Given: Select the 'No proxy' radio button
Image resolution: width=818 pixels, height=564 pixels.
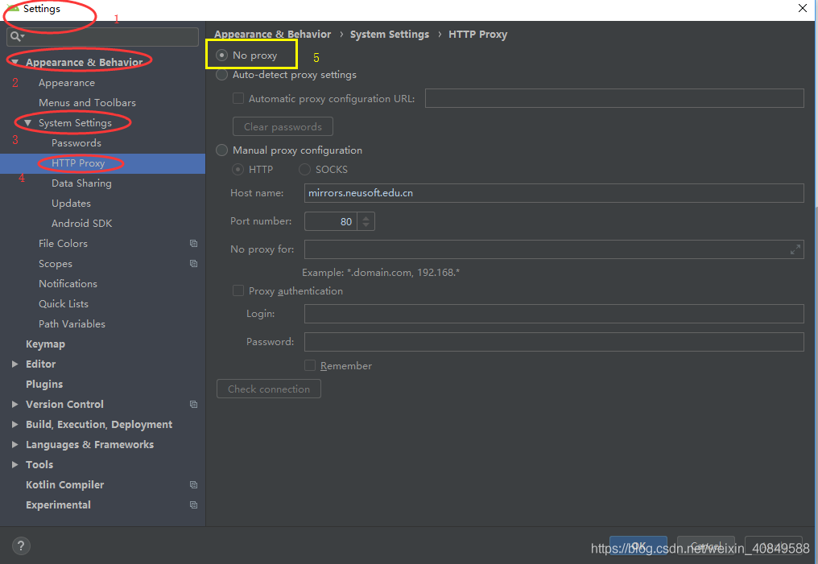Looking at the screenshot, I should pos(221,54).
